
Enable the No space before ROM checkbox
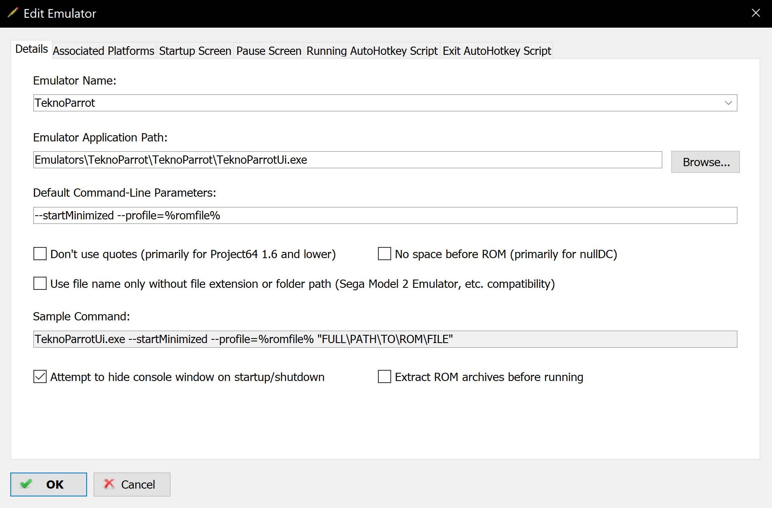(385, 254)
